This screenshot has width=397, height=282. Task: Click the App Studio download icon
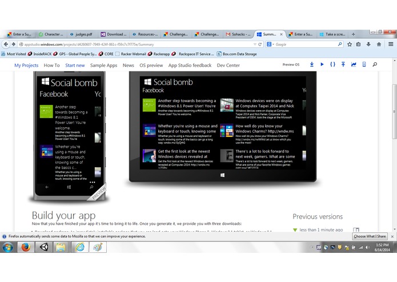312,65
